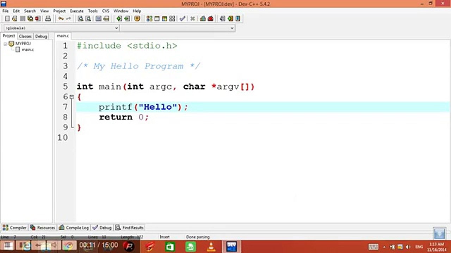Click the Debug checkmark toolbar icon
Screen dimensions: 451x253
coord(182,19)
